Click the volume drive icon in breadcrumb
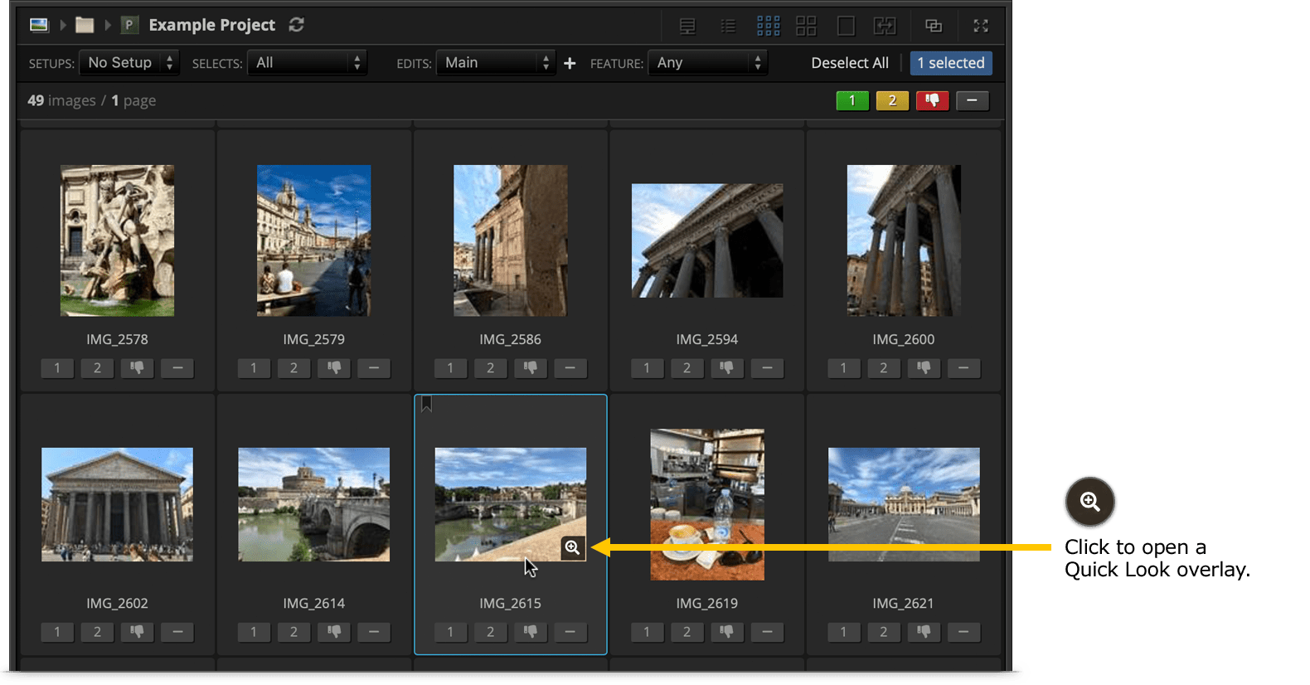The height and width of the screenshot is (685, 1310). pos(39,25)
